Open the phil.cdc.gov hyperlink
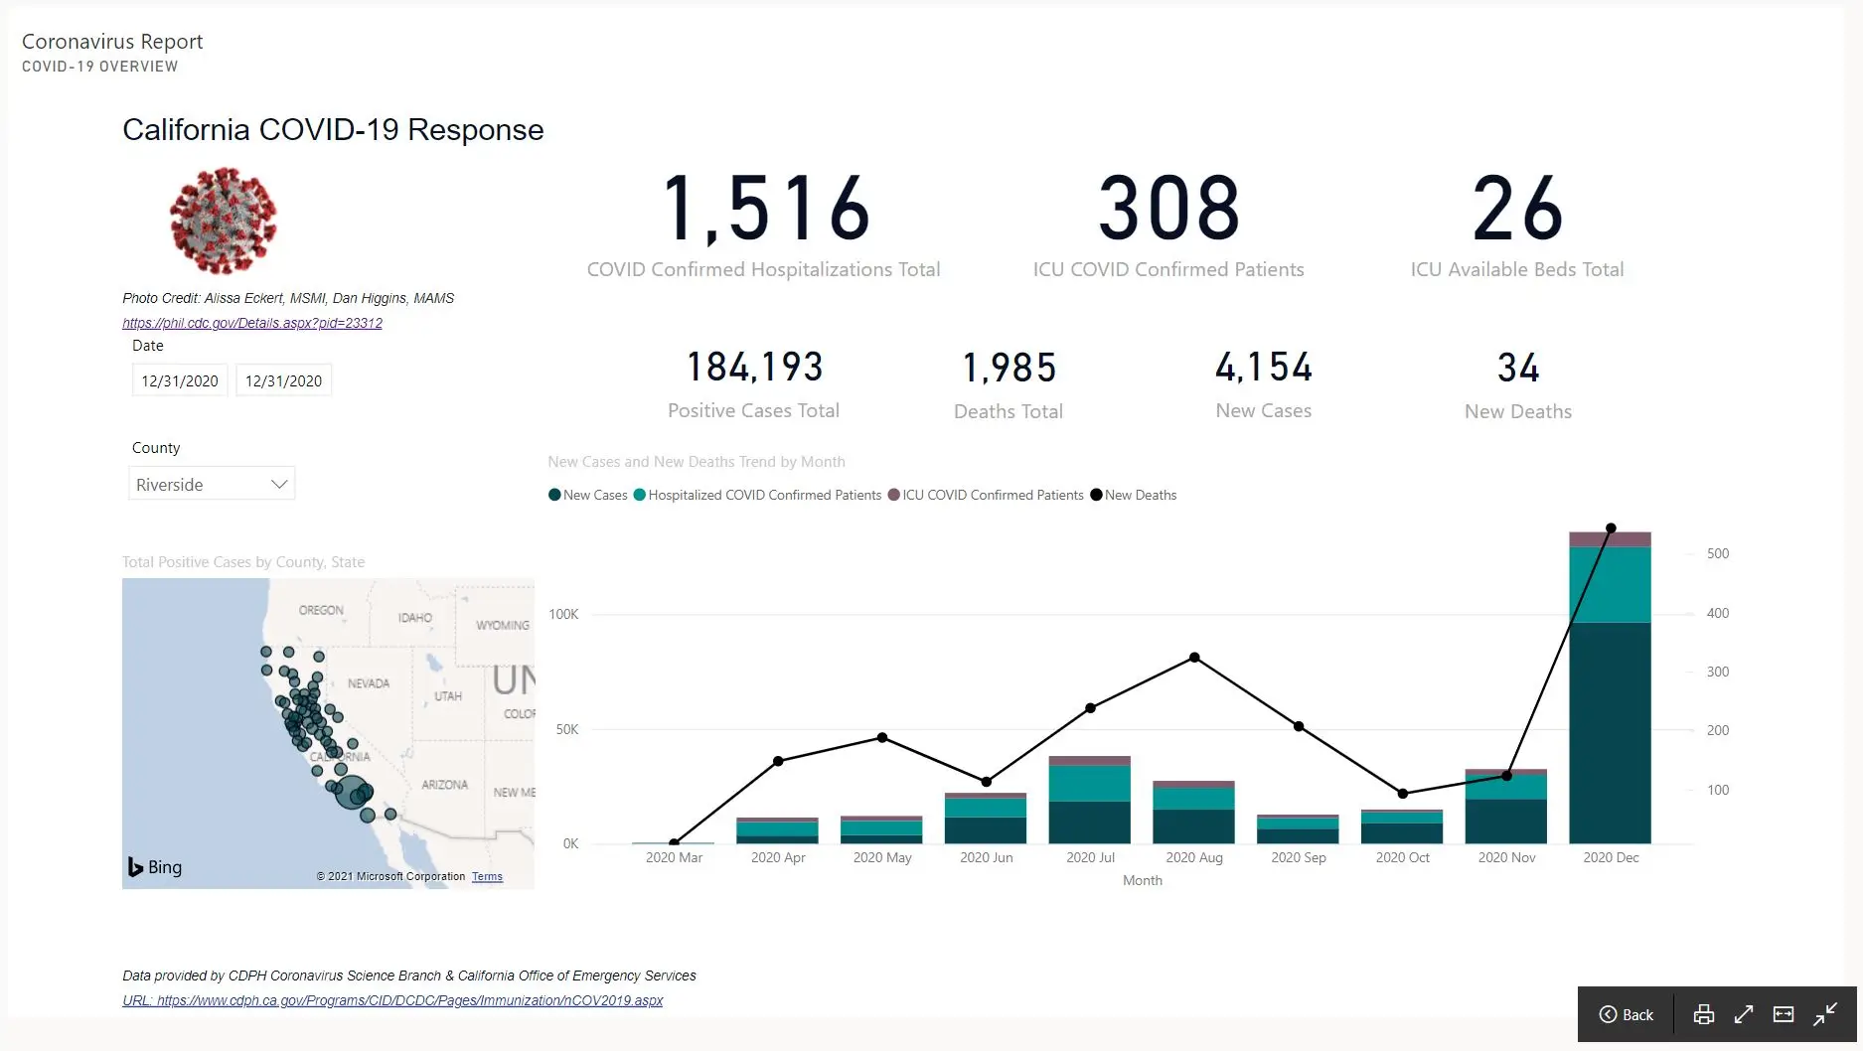This screenshot has width=1863, height=1051. (x=251, y=323)
